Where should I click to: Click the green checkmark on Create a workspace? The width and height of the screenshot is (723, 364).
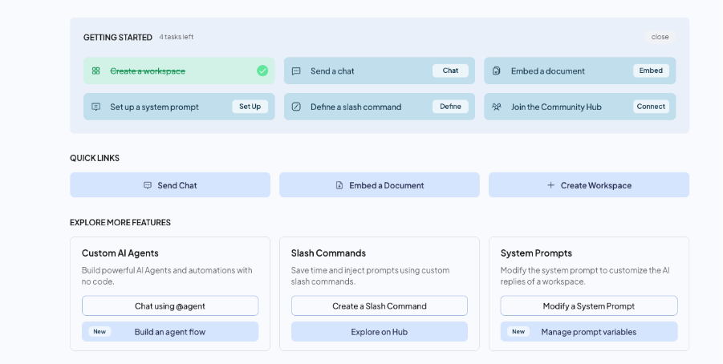coord(262,71)
